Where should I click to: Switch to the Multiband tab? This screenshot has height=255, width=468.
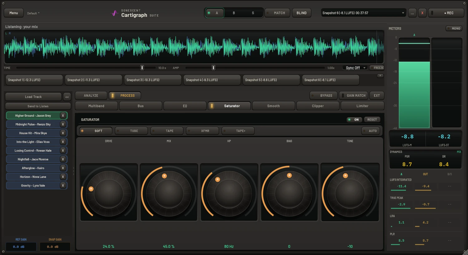pos(96,106)
